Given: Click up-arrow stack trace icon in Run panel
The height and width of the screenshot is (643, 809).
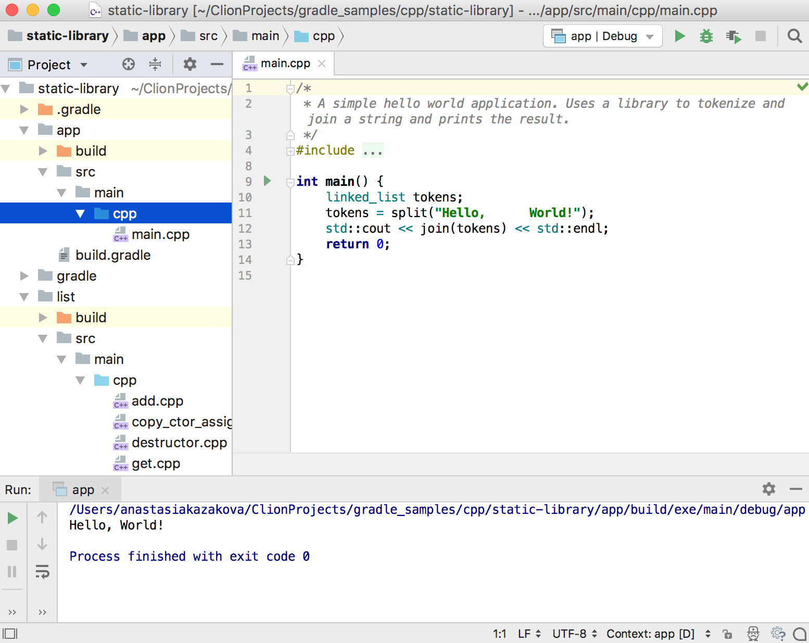Looking at the screenshot, I should 42,517.
